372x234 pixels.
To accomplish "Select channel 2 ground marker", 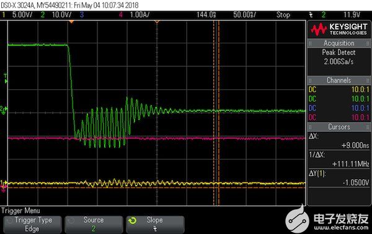I will (4, 110).
